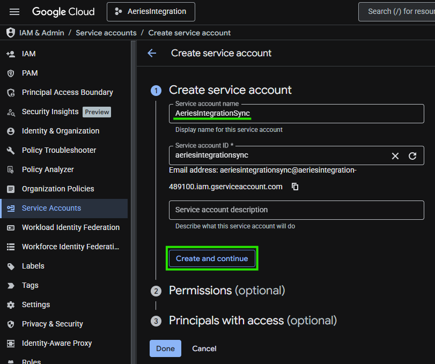The width and height of the screenshot is (435, 364).
Task: Click the Policy Troubleshooter wrench icon
Action: 11,151
